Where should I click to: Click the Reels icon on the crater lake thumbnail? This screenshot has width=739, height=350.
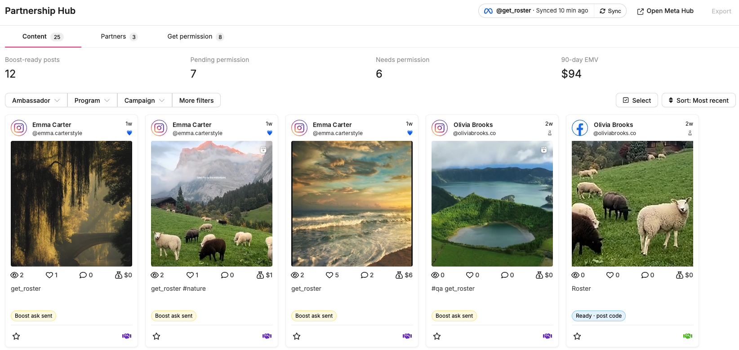[x=544, y=150]
